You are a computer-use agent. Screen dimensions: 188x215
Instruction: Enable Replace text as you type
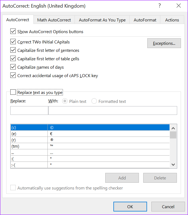pyautogui.click(x=13, y=92)
